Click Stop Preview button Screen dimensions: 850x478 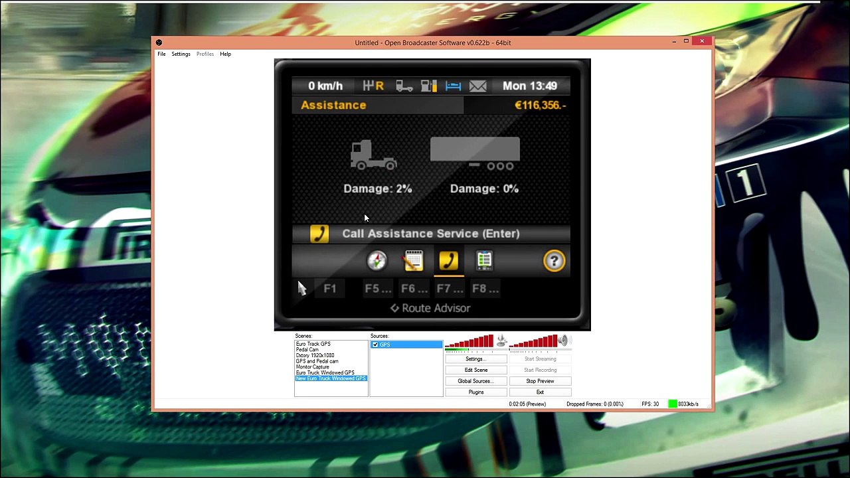(x=540, y=381)
